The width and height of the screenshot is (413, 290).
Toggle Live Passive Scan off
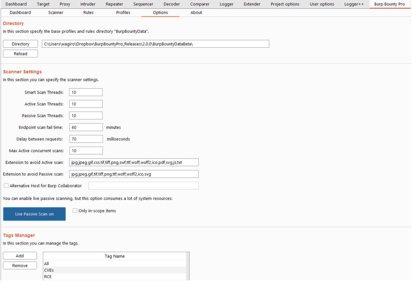tap(34, 214)
